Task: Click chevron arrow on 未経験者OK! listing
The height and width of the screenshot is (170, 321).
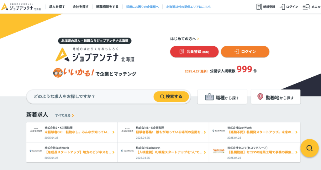Action: point(113,132)
